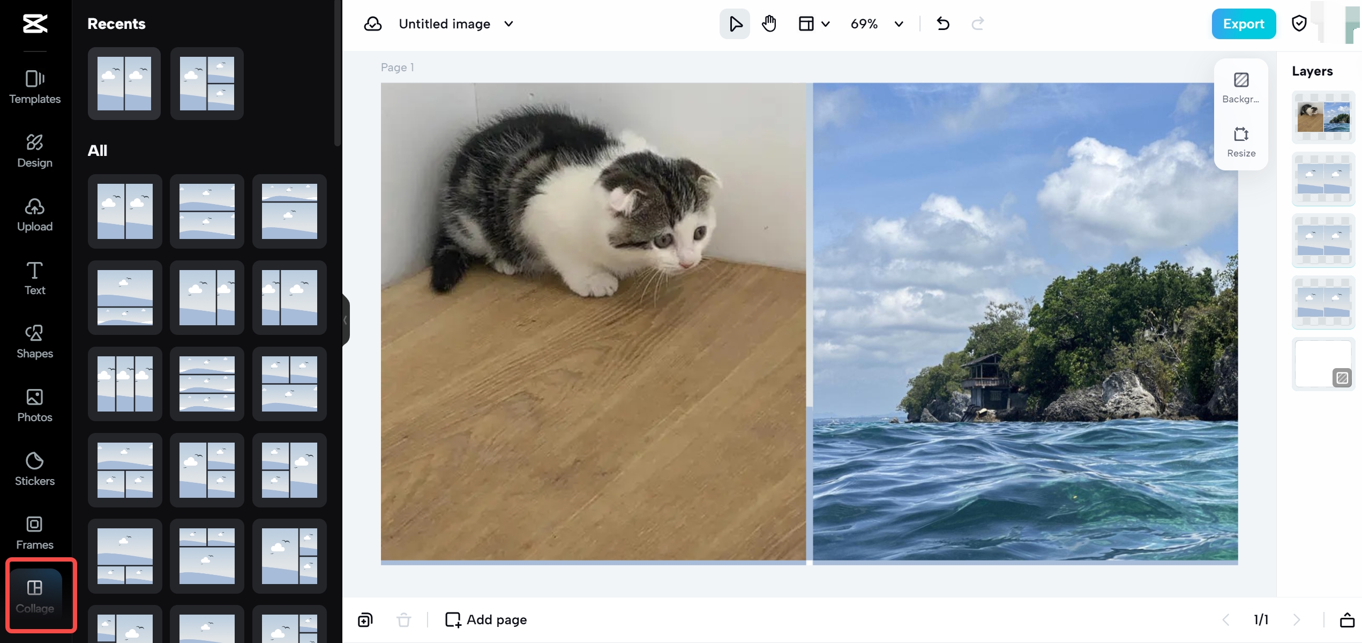Duplicate page using bottom-left icon
The width and height of the screenshot is (1362, 643).
[x=365, y=620]
